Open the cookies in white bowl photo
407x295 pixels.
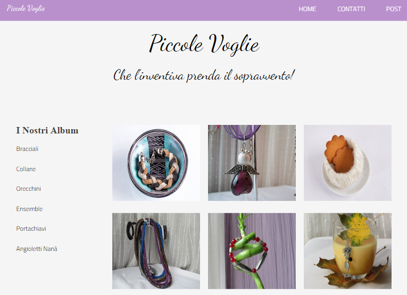pyautogui.click(x=347, y=163)
